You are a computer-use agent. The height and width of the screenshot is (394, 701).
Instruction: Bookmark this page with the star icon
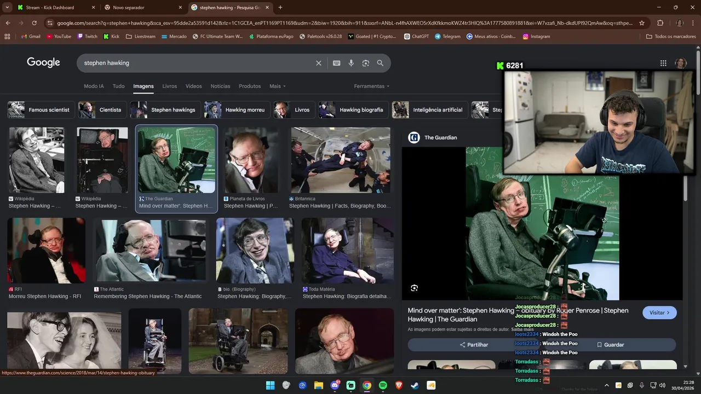coord(642,23)
